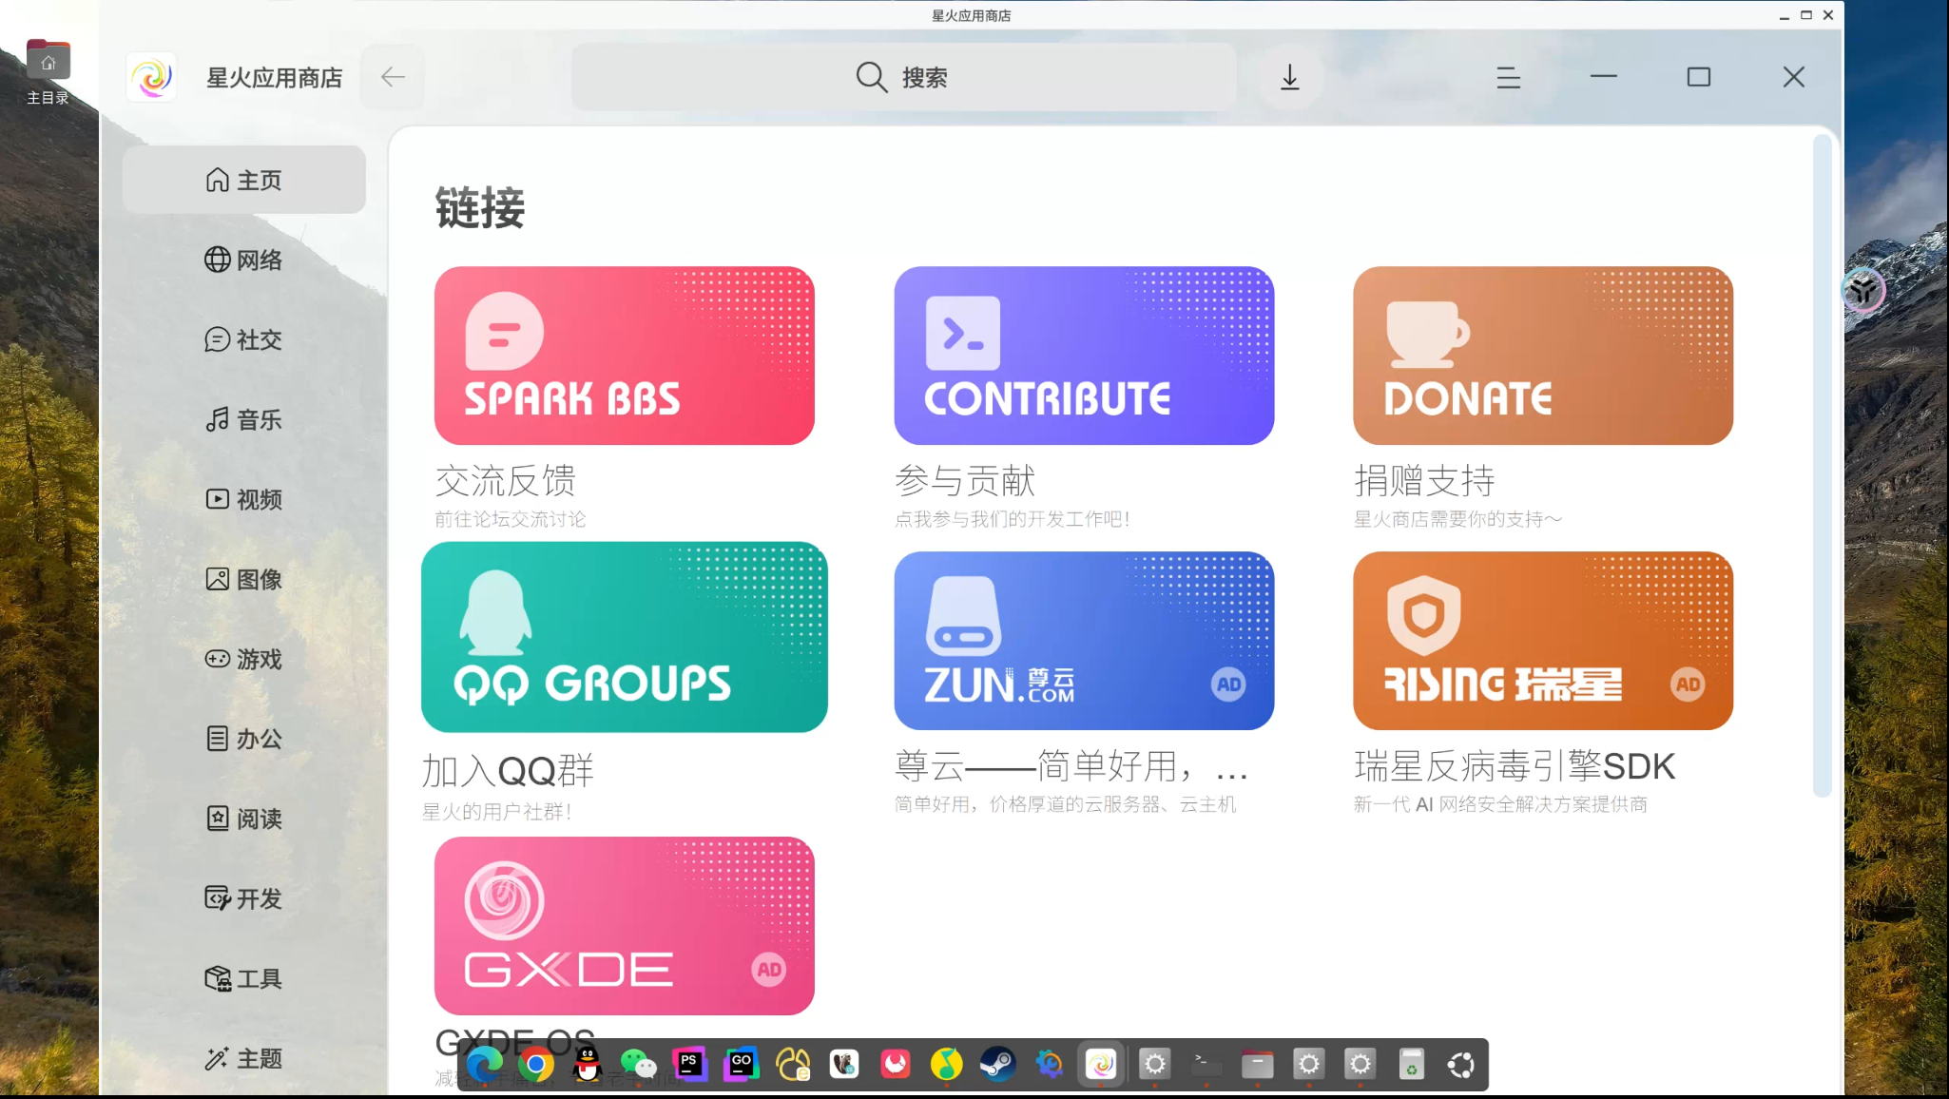Click the content area vertical scrollbar

1822,466
